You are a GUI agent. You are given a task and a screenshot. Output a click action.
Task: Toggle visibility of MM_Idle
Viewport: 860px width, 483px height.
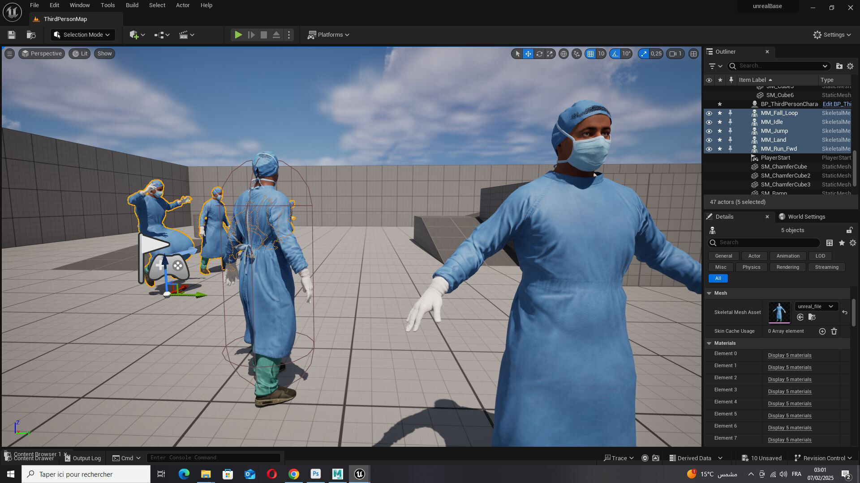709,122
